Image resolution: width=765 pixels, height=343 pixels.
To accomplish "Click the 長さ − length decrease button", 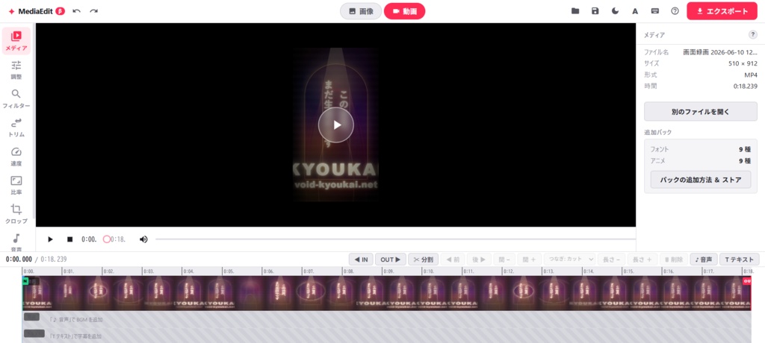I will coord(612,259).
